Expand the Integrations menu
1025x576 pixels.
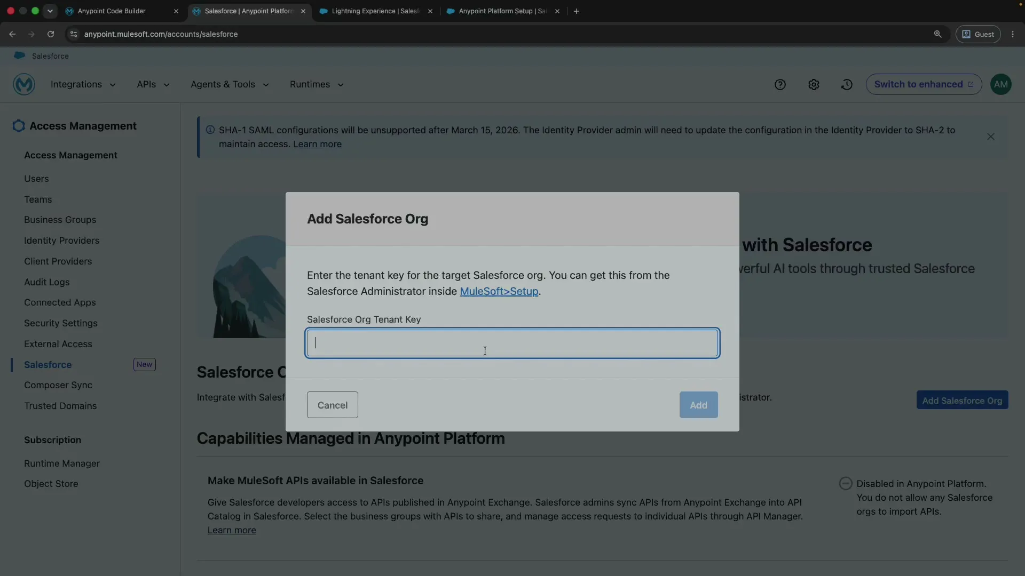(83, 84)
